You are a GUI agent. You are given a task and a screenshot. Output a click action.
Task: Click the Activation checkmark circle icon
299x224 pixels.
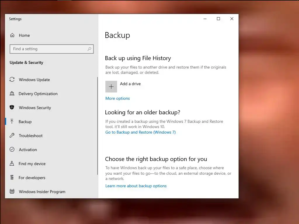12,150
